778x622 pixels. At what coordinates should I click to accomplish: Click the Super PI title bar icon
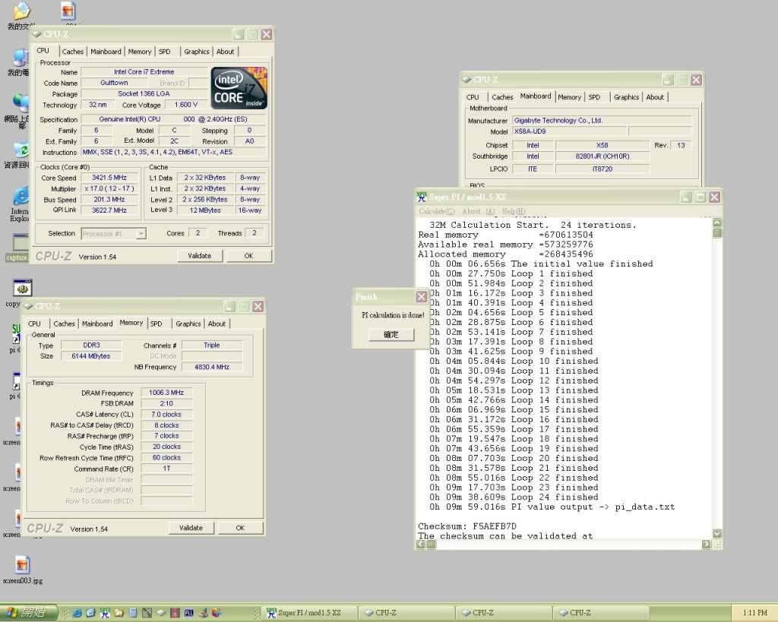pyautogui.click(x=422, y=197)
